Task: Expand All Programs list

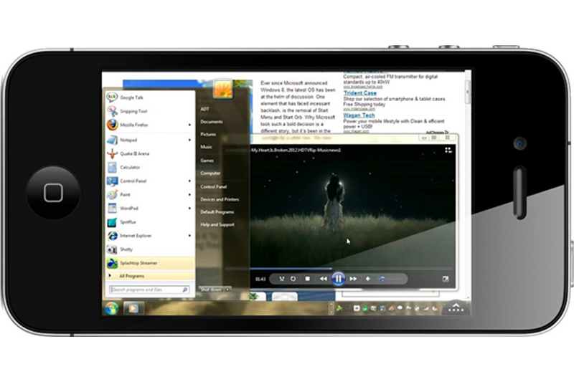Action: click(x=131, y=275)
